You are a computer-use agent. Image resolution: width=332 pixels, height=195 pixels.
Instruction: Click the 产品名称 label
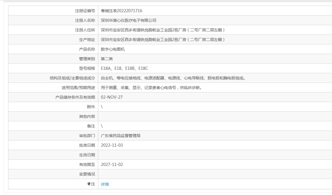click(87, 49)
